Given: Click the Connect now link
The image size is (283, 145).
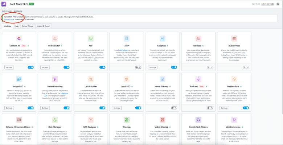Looking at the screenshot, I should coord(9,20).
